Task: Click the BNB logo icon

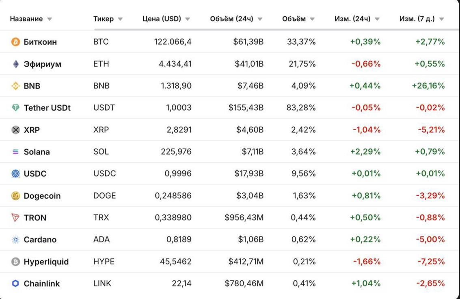Action: pyautogui.click(x=15, y=86)
